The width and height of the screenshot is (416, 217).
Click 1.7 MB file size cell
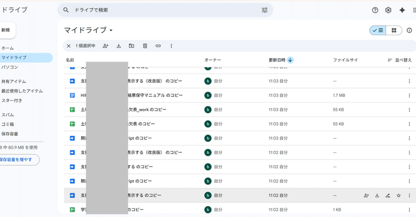pos(339,95)
